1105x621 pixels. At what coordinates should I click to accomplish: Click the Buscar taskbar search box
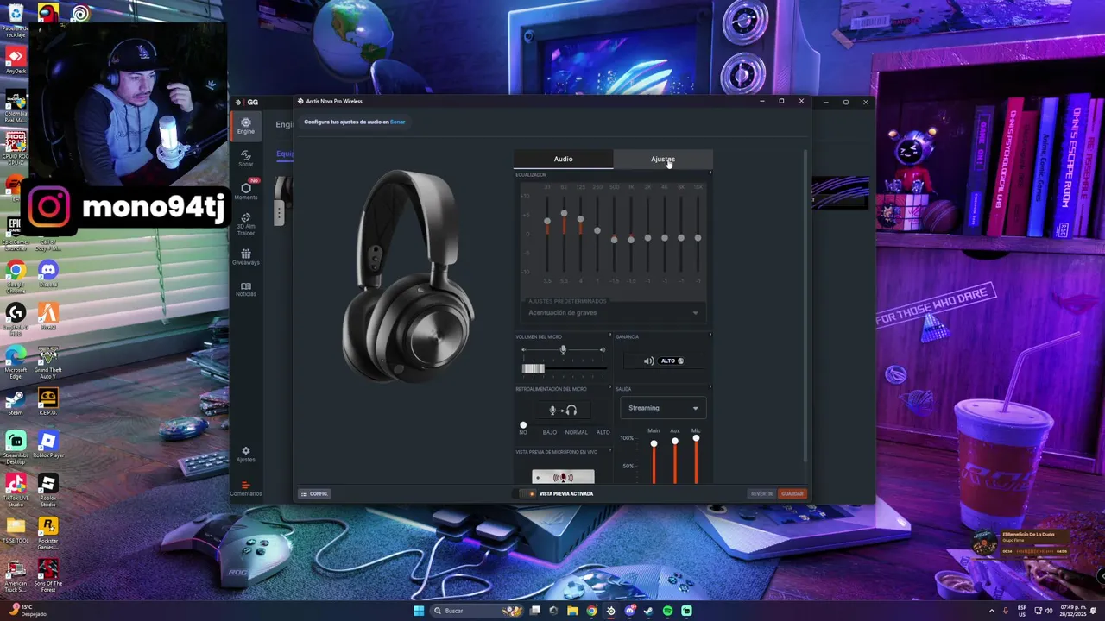tap(477, 611)
